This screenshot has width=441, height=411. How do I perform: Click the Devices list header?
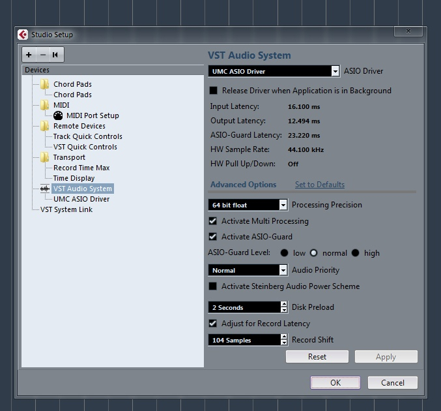click(x=113, y=70)
